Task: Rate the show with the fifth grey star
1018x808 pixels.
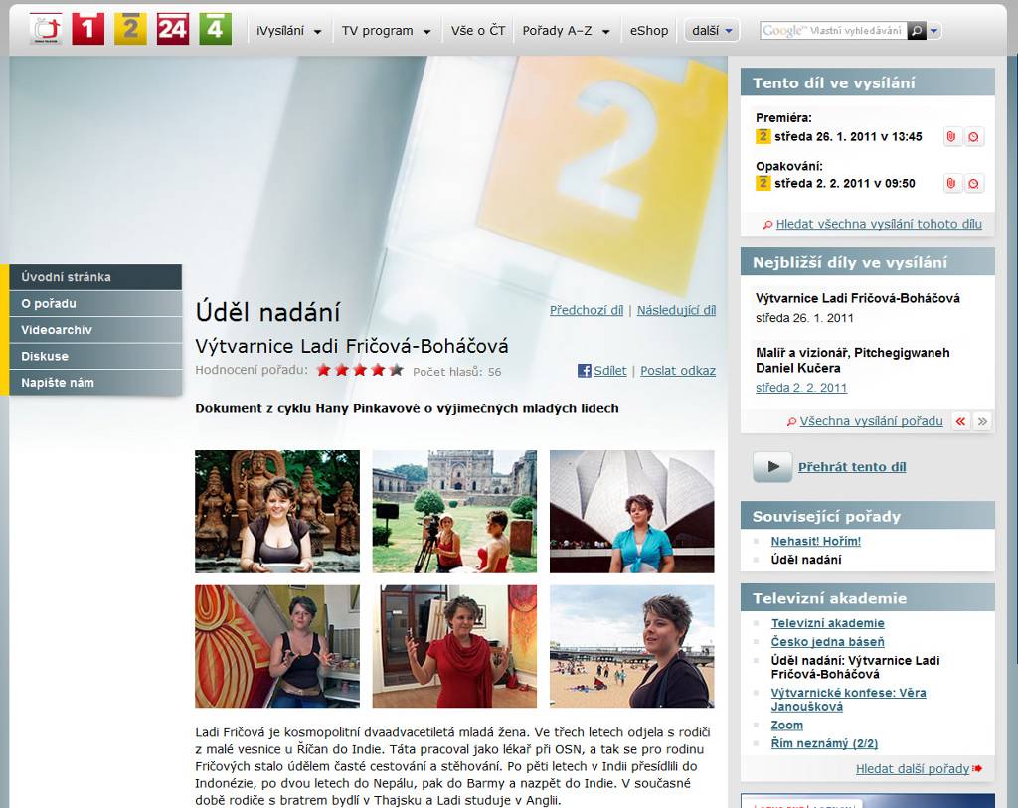Action: pyautogui.click(x=396, y=370)
